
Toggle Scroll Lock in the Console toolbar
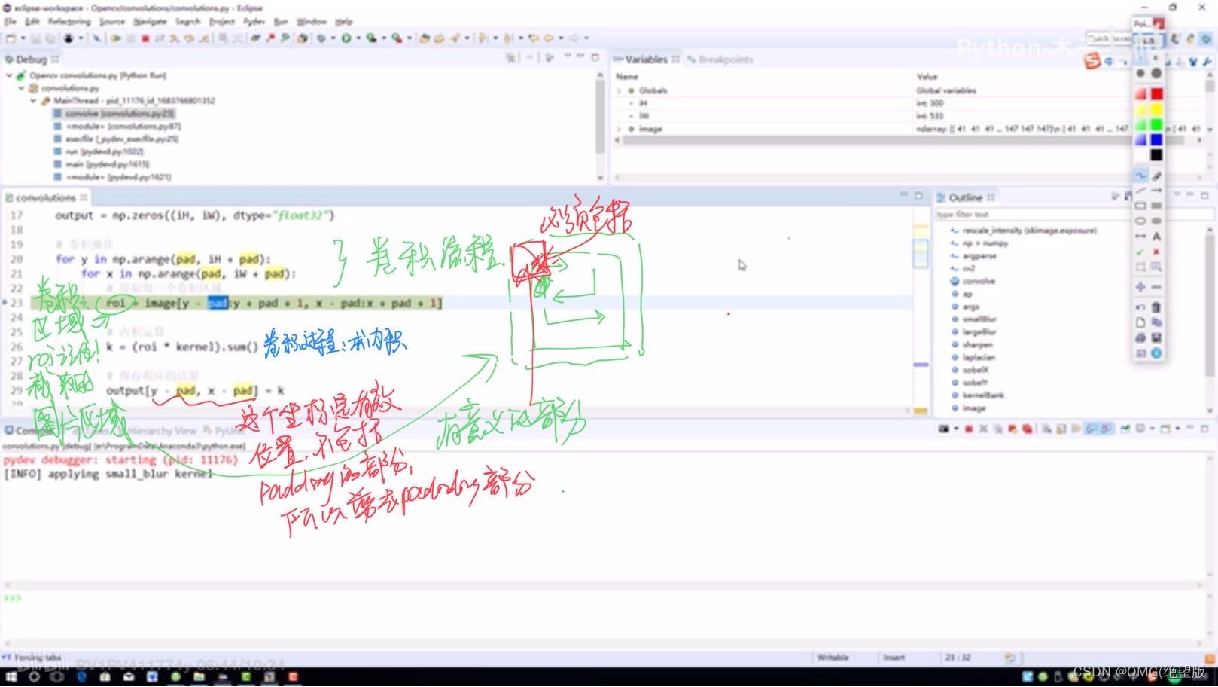[1060, 429]
